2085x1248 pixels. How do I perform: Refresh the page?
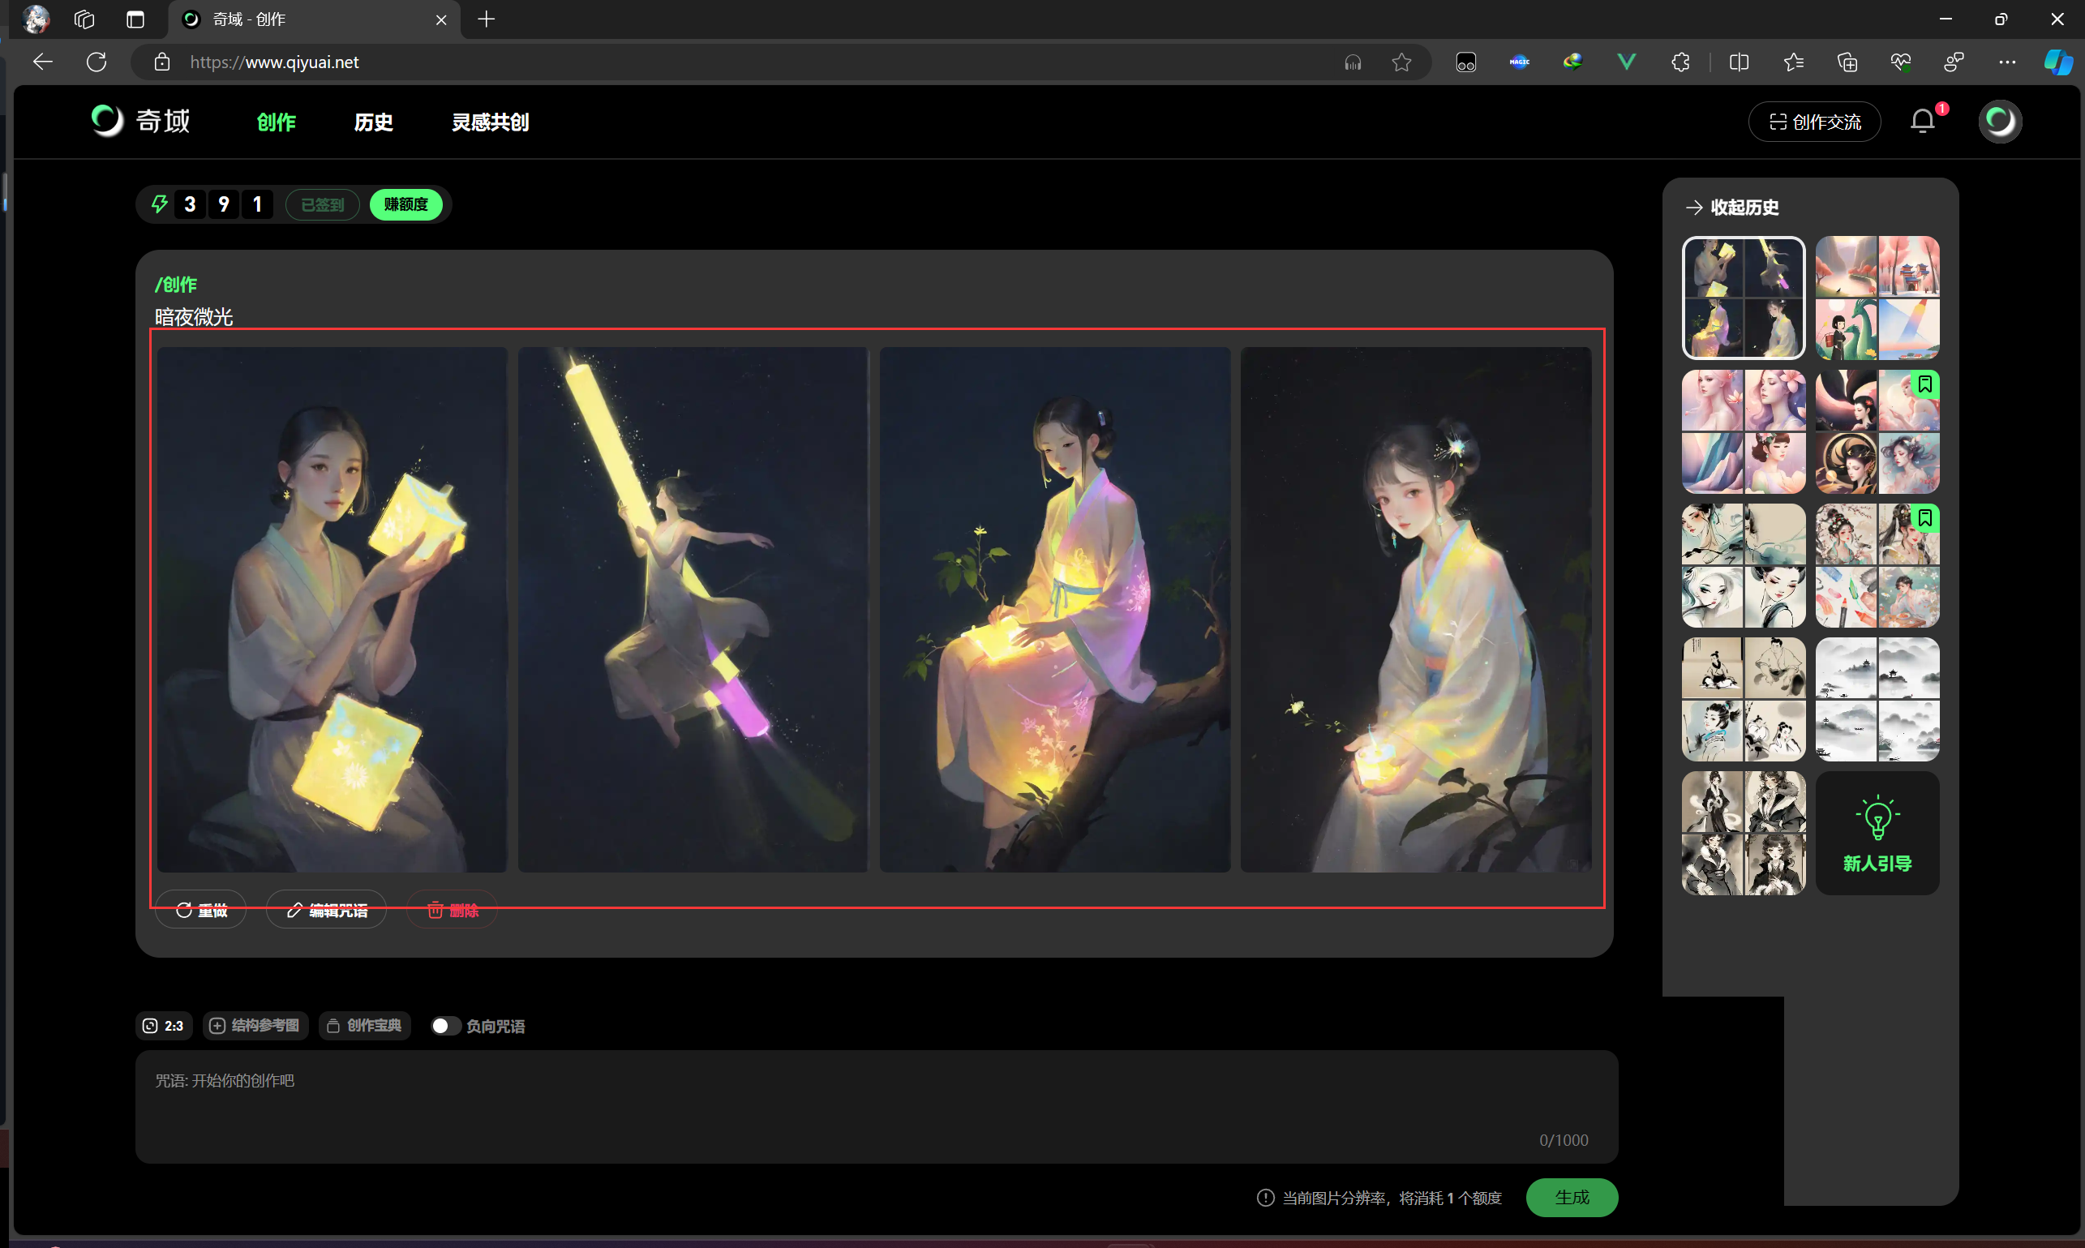click(97, 62)
